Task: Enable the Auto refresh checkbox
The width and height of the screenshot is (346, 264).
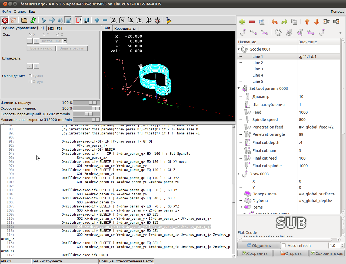Action: pos(284,246)
